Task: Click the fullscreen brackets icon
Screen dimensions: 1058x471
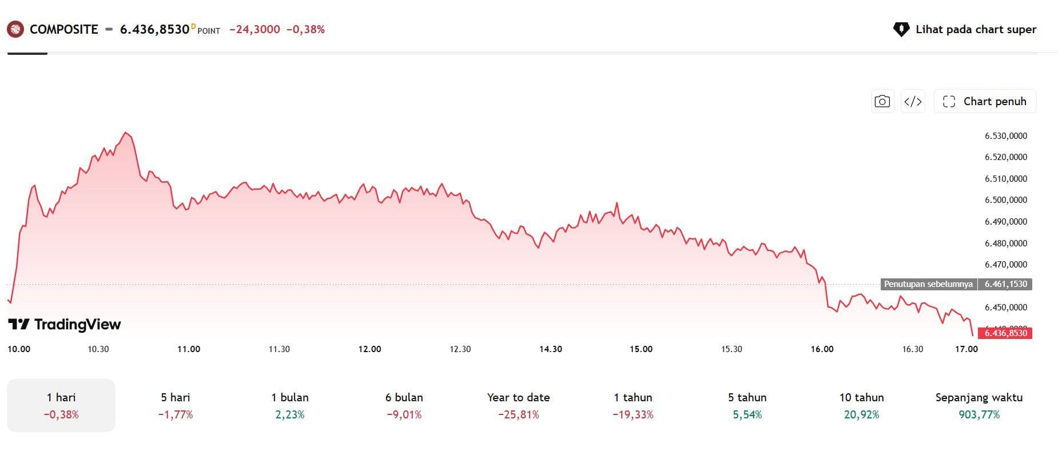Action: [x=949, y=101]
